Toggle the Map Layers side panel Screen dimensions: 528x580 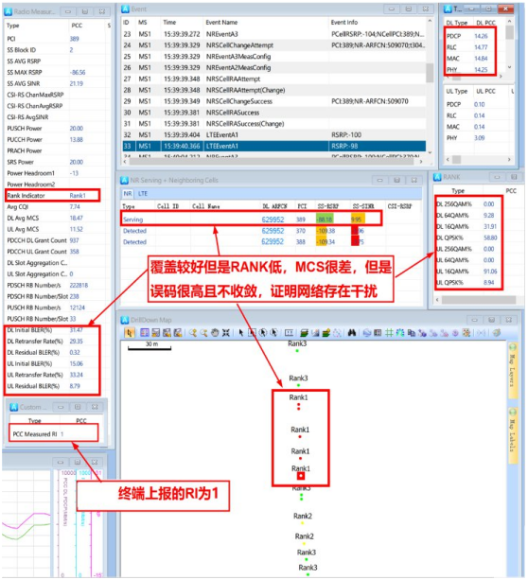point(513,371)
